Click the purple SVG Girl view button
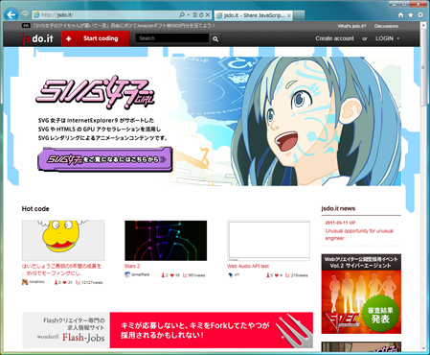Viewport: 430px width, 355px height. 105,159
